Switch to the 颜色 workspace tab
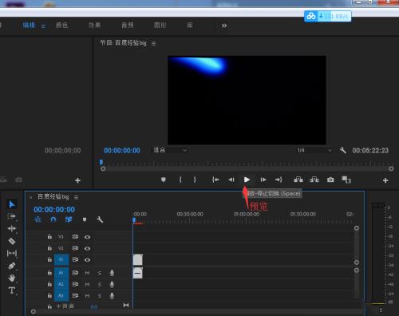The image size is (399, 316). tap(62, 25)
